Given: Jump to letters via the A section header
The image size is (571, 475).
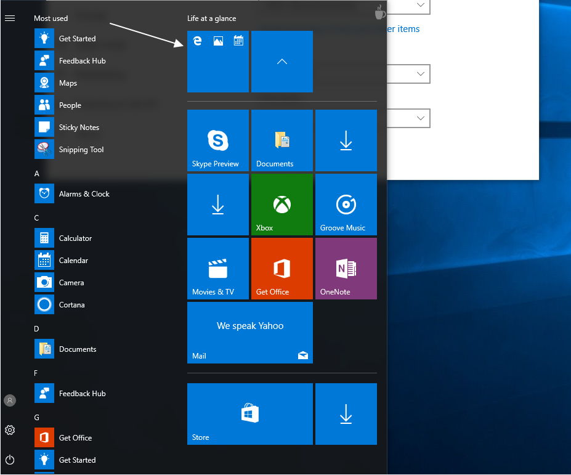Looking at the screenshot, I should [37, 174].
